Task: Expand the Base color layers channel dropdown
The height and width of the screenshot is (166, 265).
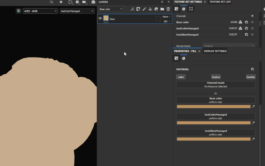Action: point(111,9)
